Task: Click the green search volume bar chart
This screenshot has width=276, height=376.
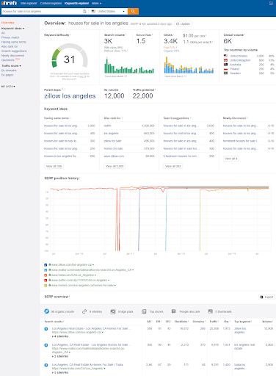Action: click(x=129, y=65)
